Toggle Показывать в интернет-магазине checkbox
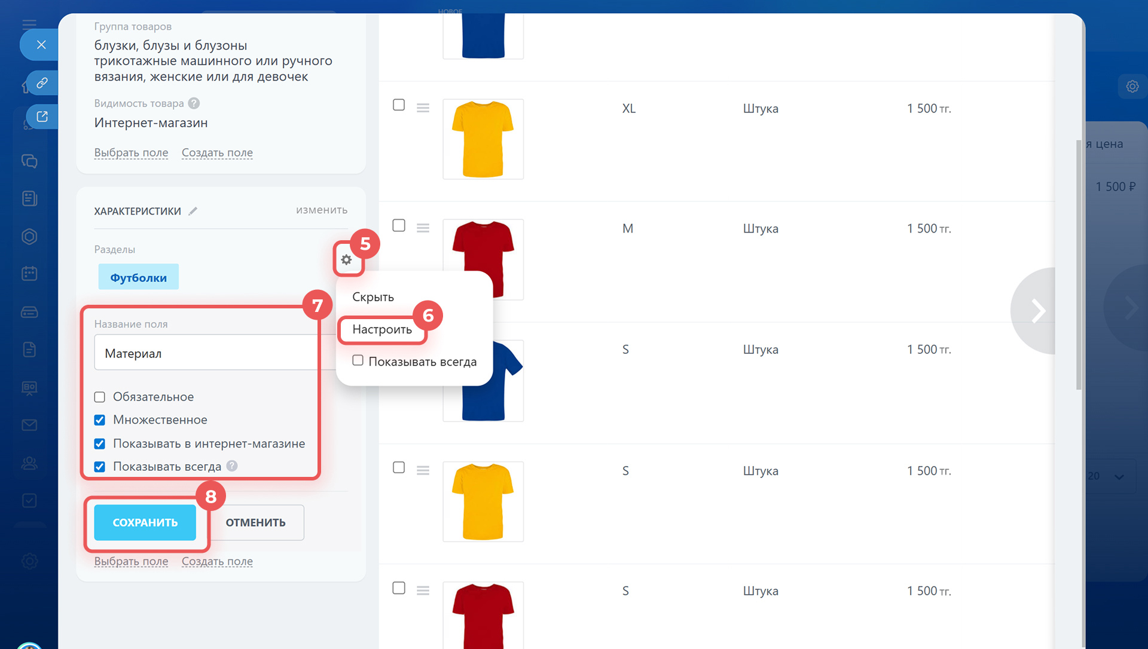 [100, 443]
